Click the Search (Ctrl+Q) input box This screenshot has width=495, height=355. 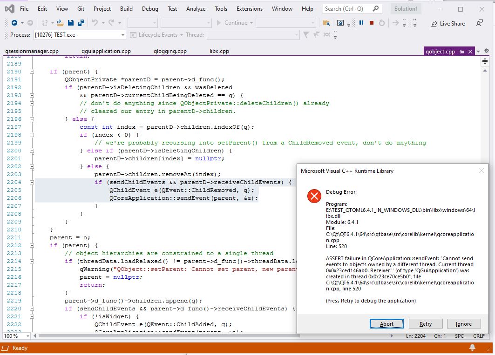353,9
